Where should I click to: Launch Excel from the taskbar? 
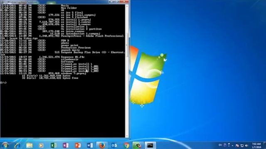click(54, 145)
